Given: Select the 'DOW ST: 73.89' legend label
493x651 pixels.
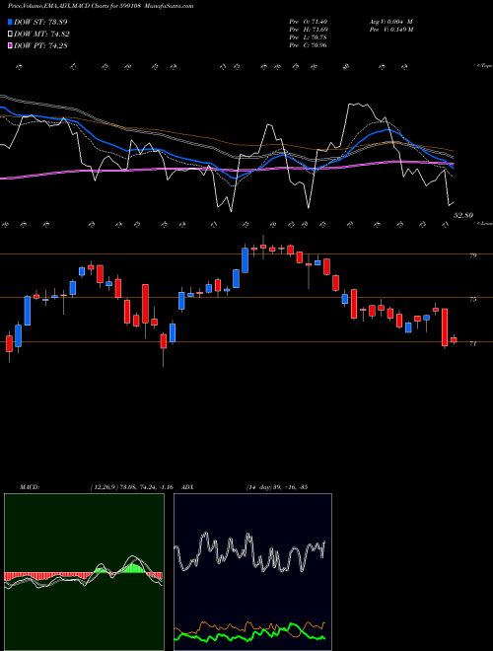Looking at the screenshot, I should (40, 22).
